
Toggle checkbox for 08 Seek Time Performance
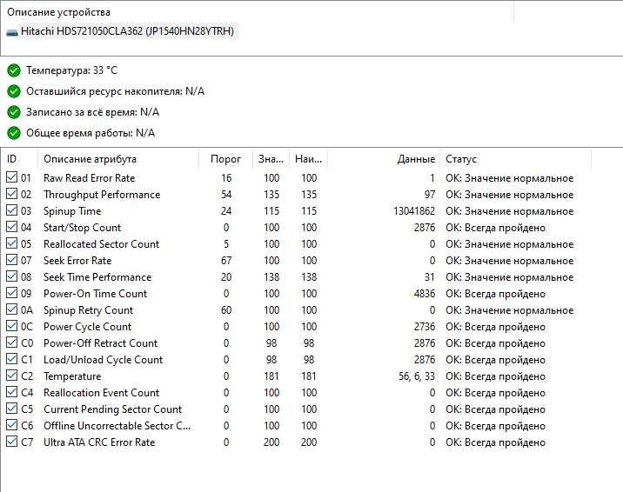(x=11, y=276)
